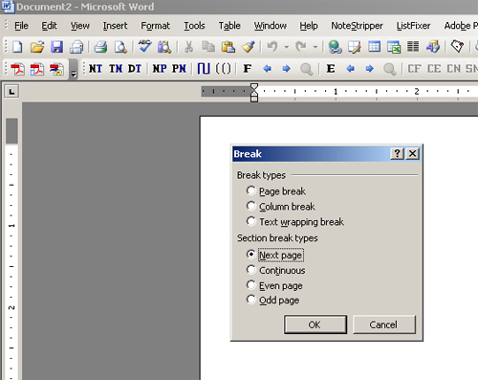Click the New Blank Document icon
This screenshot has width=478, height=380.
(17, 47)
